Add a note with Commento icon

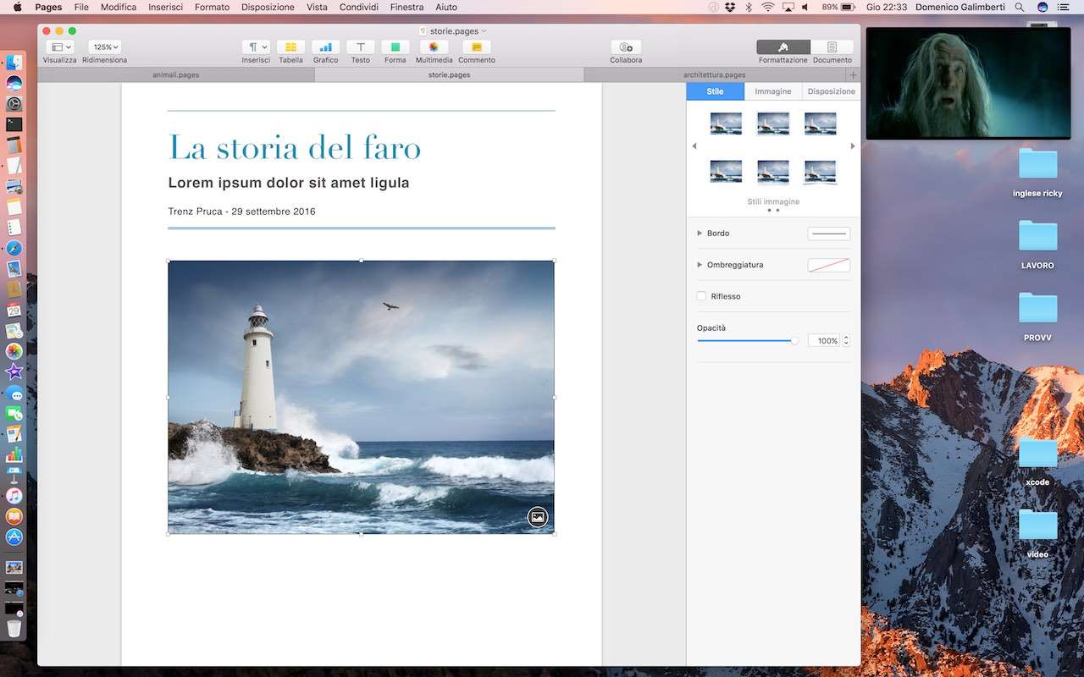click(476, 47)
